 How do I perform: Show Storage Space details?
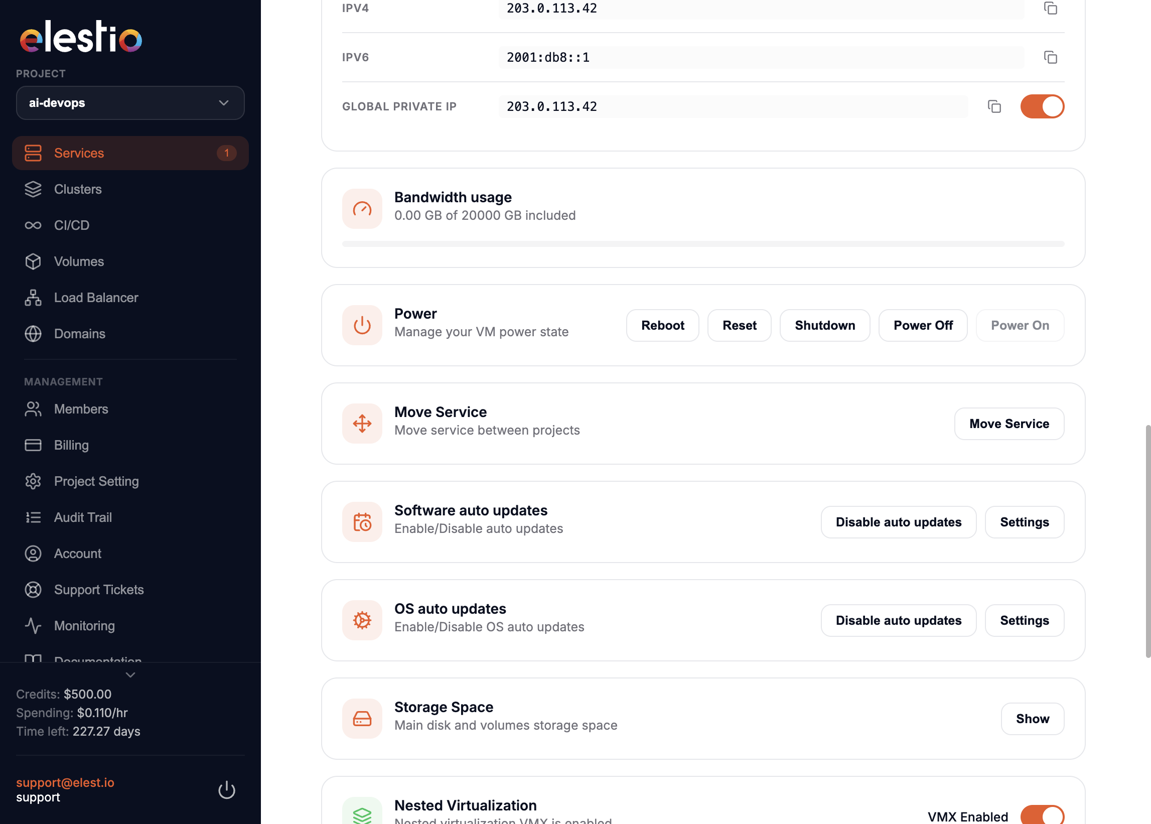coord(1032,719)
